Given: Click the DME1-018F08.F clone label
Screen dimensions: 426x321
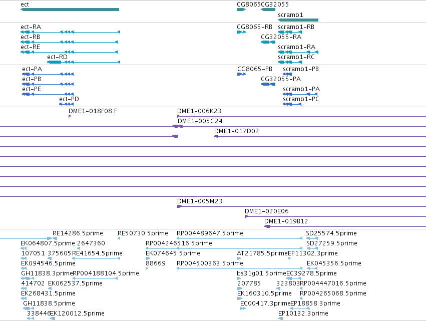Looking at the screenshot, I should coord(93,111).
